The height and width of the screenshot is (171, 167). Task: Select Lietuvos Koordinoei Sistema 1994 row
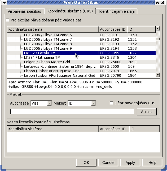pyautogui.click(x=81, y=66)
